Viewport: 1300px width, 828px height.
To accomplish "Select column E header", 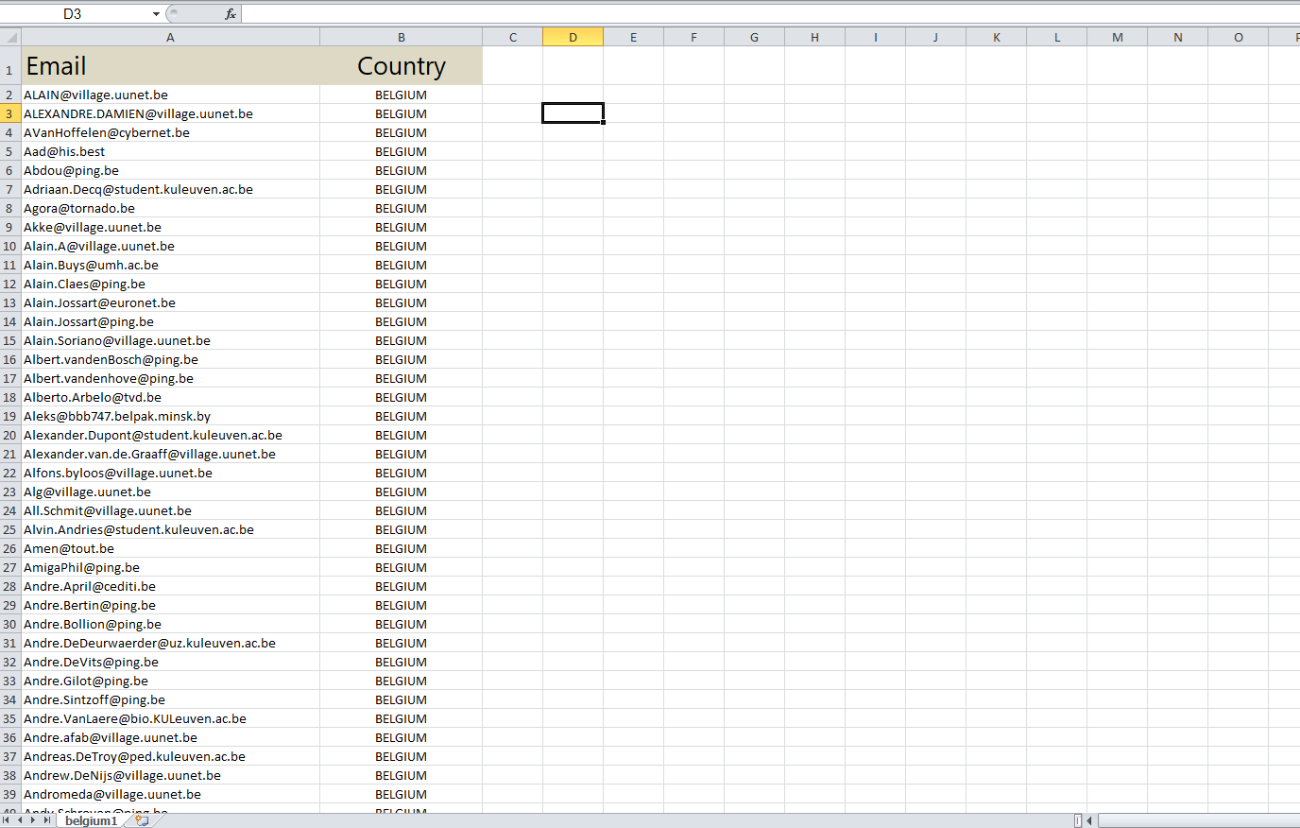I will pos(634,38).
